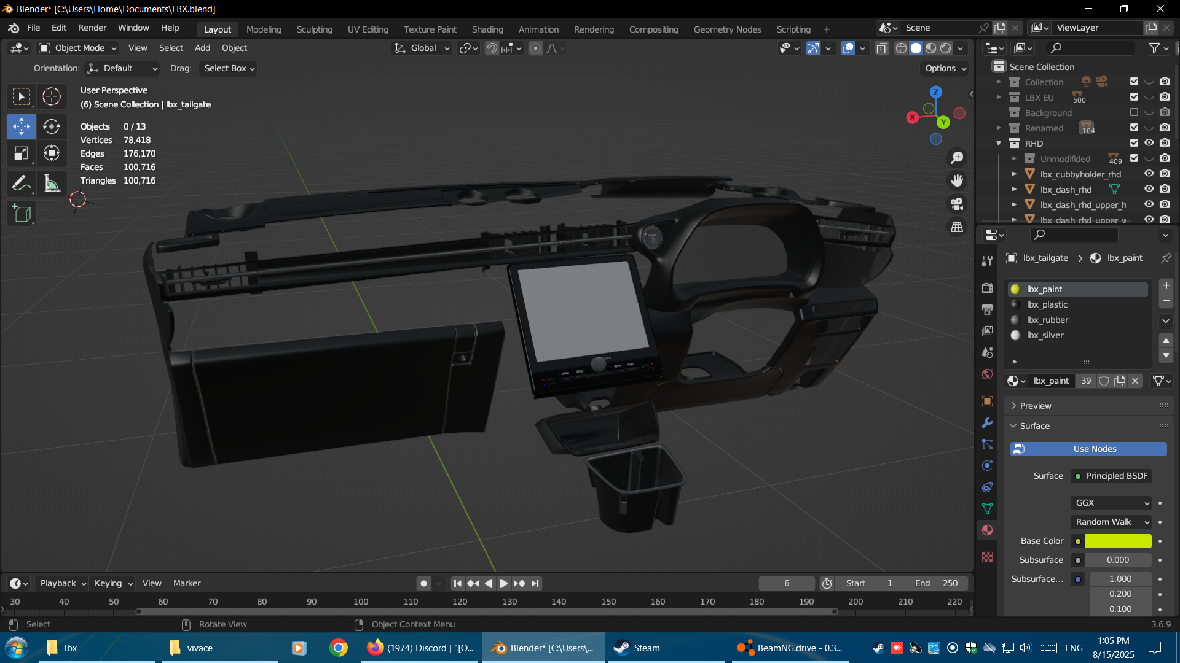Enable the Background collection checkbox
This screenshot has height=663, width=1180.
(x=1134, y=112)
